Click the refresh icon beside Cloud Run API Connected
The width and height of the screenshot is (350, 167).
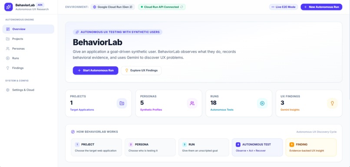click(x=182, y=7)
